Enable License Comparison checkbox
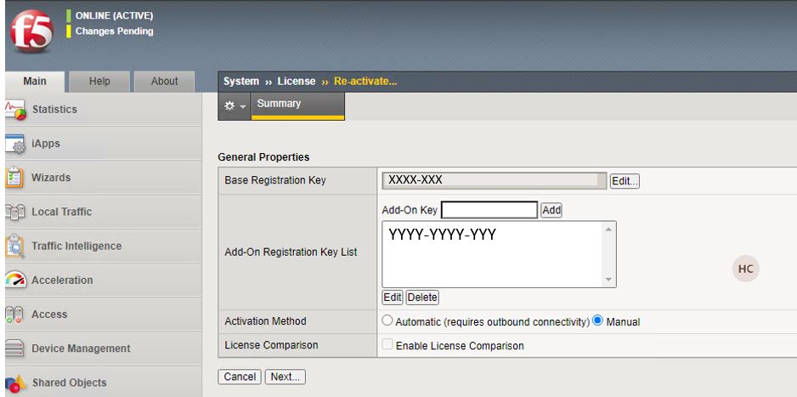797x397 pixels. point(387,345)
